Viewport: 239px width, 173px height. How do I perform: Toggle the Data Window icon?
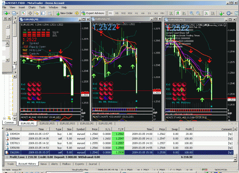(30, 13)
